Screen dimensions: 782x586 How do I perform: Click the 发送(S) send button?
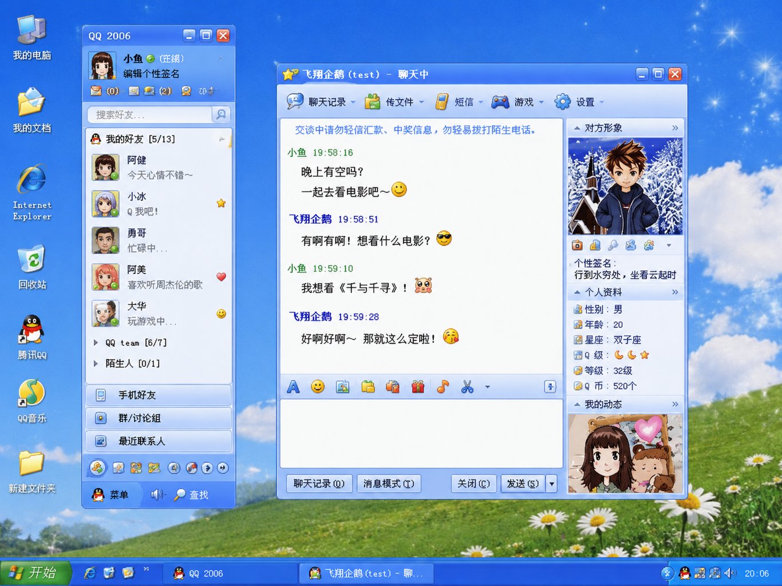523,484
